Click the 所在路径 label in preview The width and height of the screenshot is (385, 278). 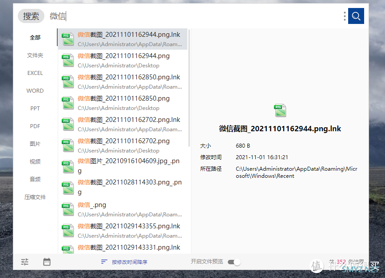211,169
